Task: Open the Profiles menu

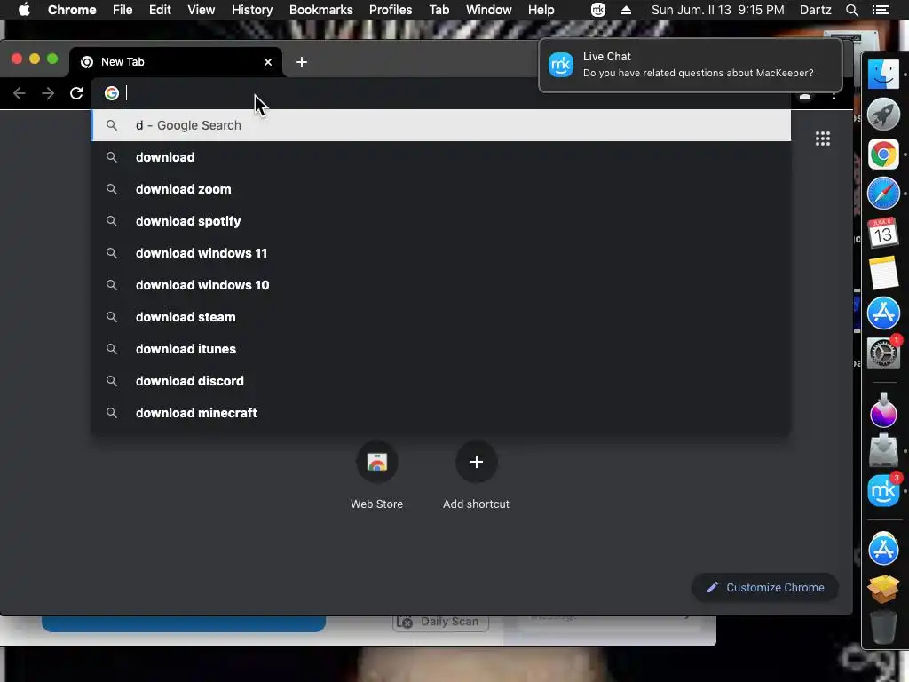Action: click(x=391, y=10)
